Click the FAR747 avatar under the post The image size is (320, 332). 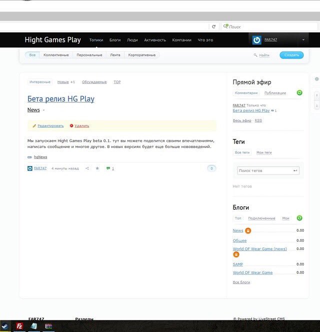coord(30,168)
